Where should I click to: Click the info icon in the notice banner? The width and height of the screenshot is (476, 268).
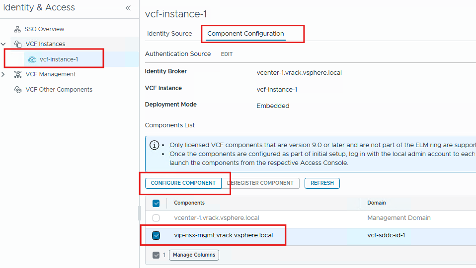click(155, 145)
